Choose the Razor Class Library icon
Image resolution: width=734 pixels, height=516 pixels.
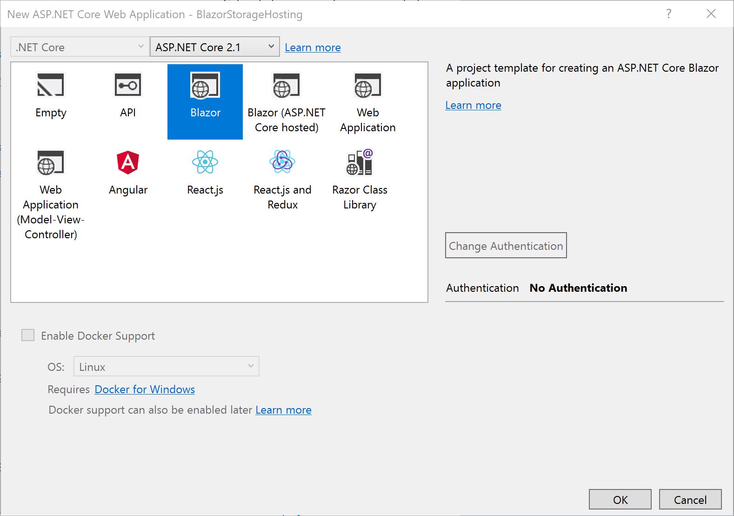360,162
